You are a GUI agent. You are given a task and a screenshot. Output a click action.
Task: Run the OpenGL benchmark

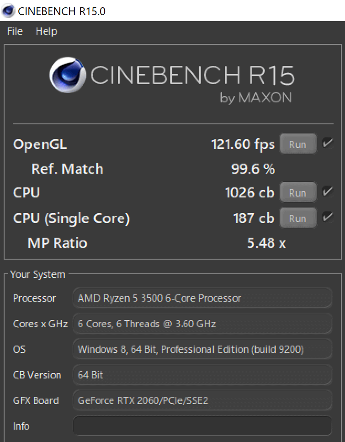pyautogui.click(x=297, y=144)
